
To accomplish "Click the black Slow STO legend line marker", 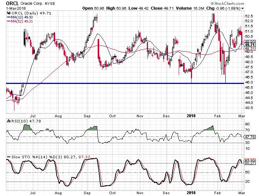I will [x=9, y=157].
